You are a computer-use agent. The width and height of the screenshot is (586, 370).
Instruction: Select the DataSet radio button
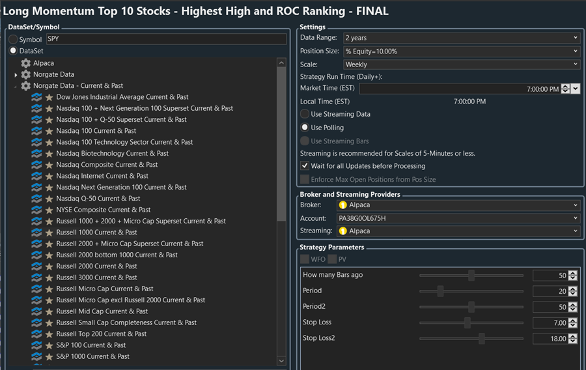tap(13, 50)
